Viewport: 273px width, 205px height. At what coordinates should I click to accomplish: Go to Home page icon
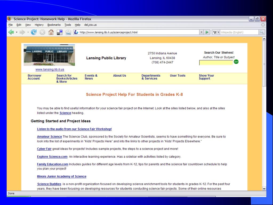51,32
